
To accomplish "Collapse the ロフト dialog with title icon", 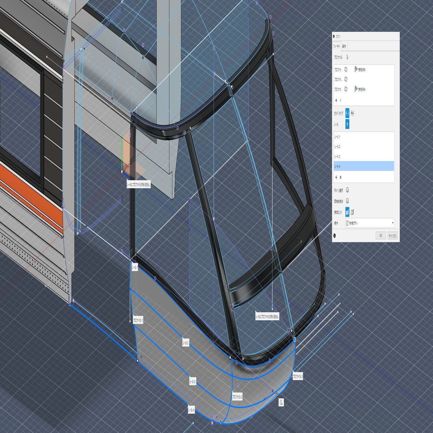I will tap(334, 36).
